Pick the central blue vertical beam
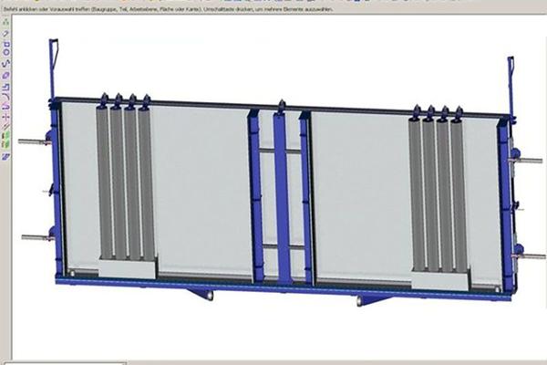547x365 pixels. click(x=281, y=196)
